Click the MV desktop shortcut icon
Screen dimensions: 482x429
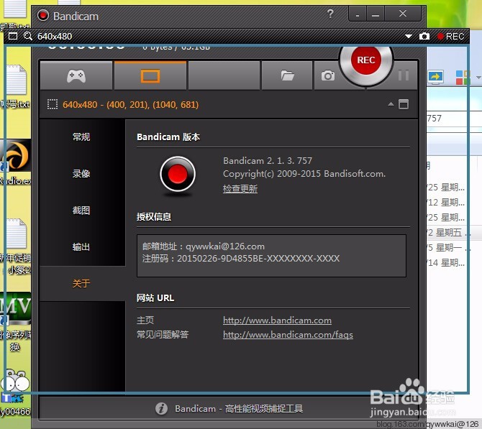tap(15, 308)
